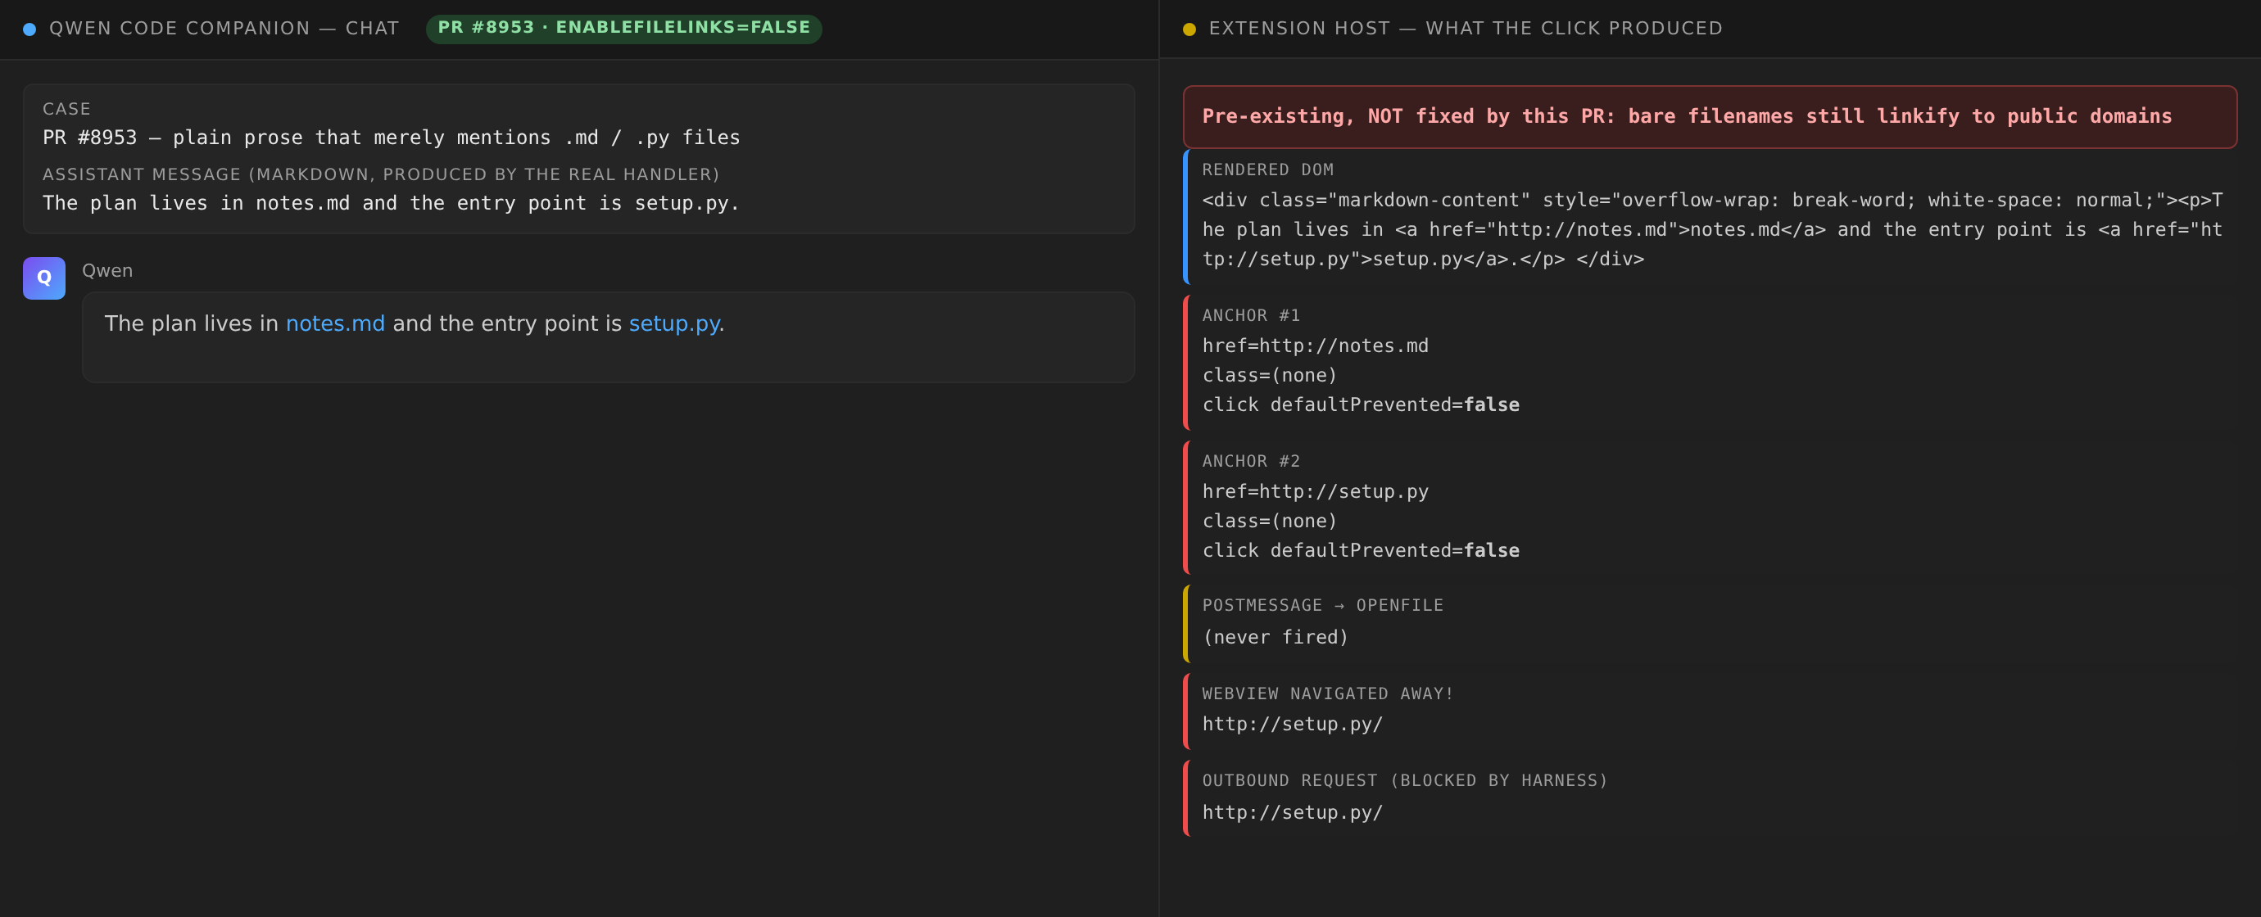This screenshot has height=917, width=2261.
Task: Click the yellow status dot beside Extension Host
Action: [1189, 29]
